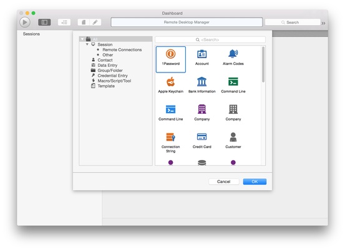Select the All category row

tap(116, 39)
